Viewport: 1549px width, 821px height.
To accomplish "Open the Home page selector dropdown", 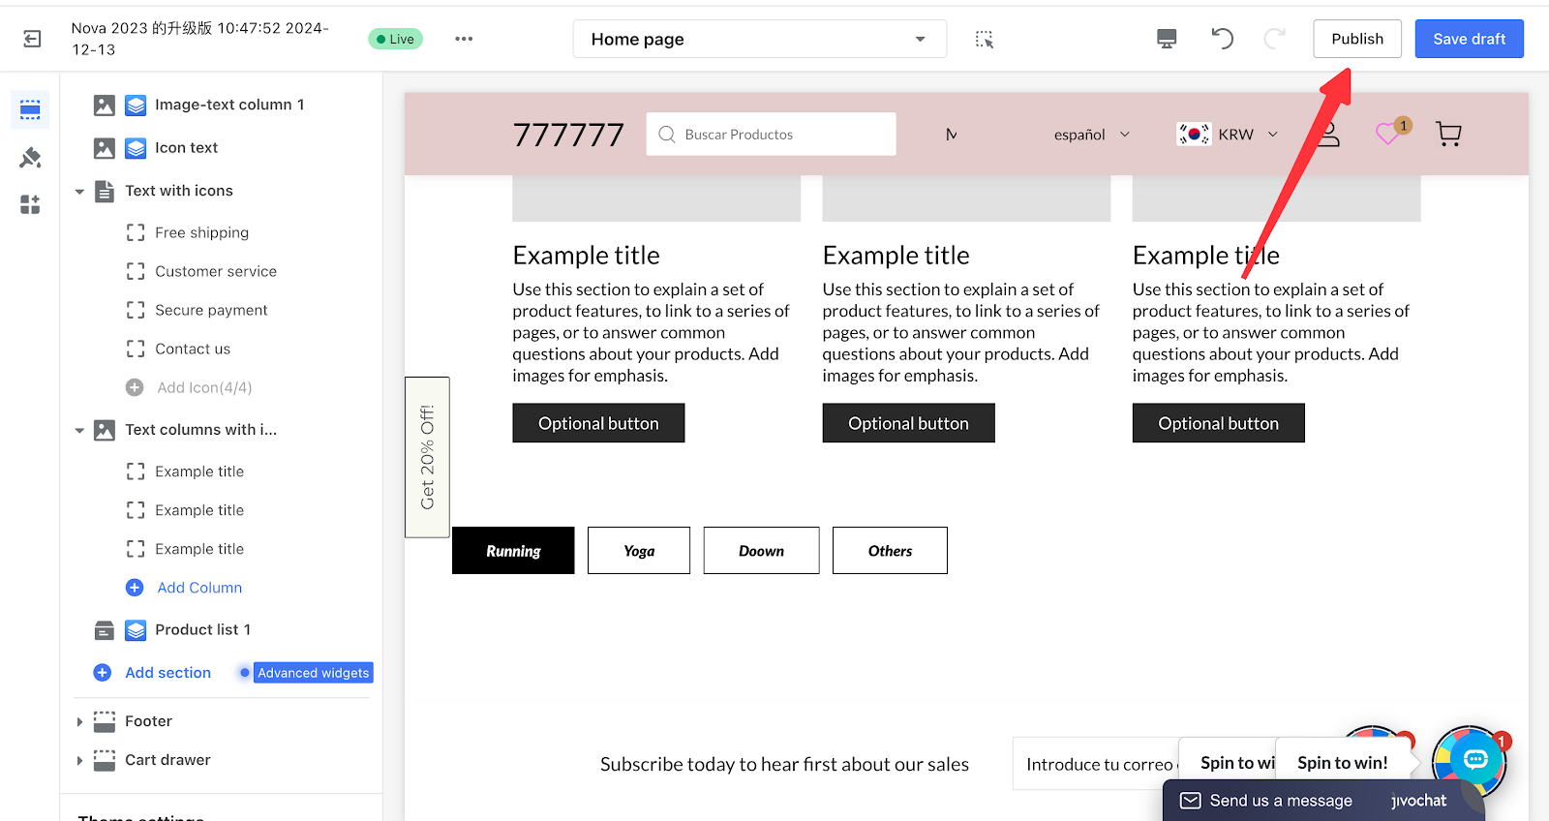I will tap(759, 39).
